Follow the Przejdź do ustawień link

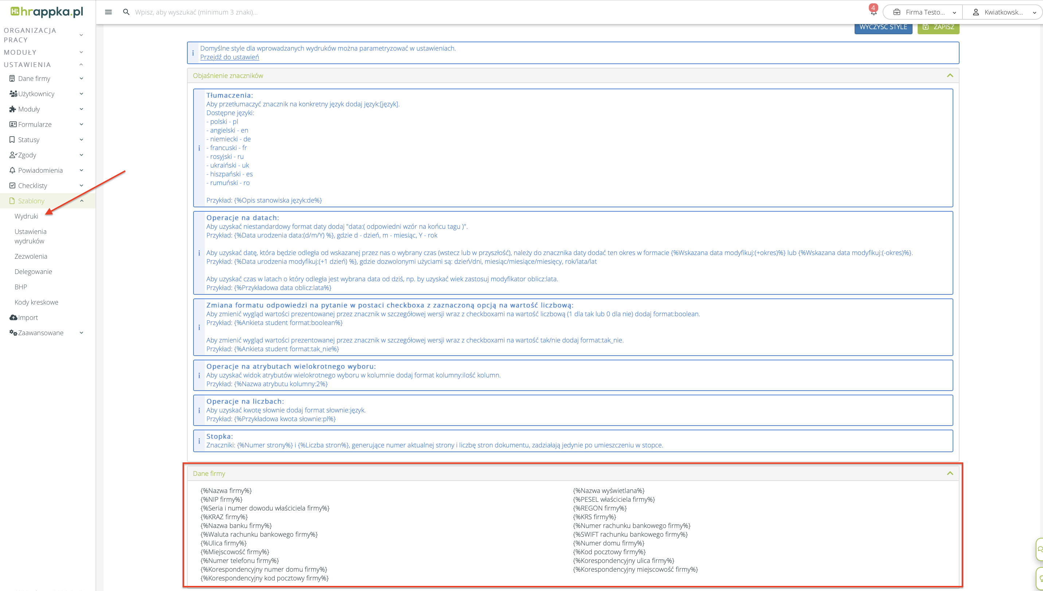click(x=229, y=57)
